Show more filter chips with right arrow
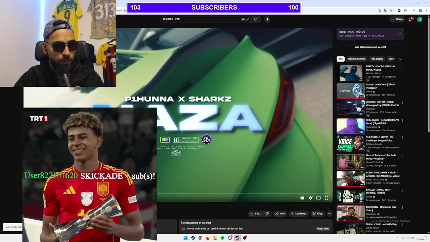This screenshot has height=242, width=430. coord(400,59)
